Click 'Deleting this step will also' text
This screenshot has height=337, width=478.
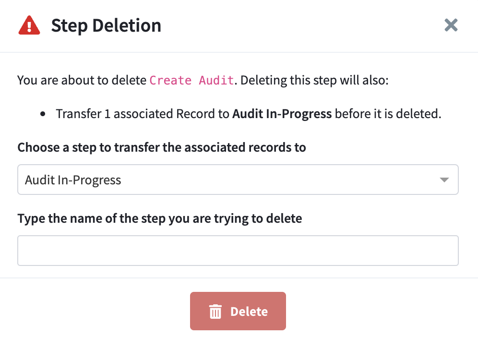coord(315,80)
